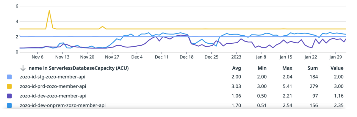The height and width of the screenshot is (117, 357).
Task: Click the Jan 29 x-axis label
Action: (336, 57)
